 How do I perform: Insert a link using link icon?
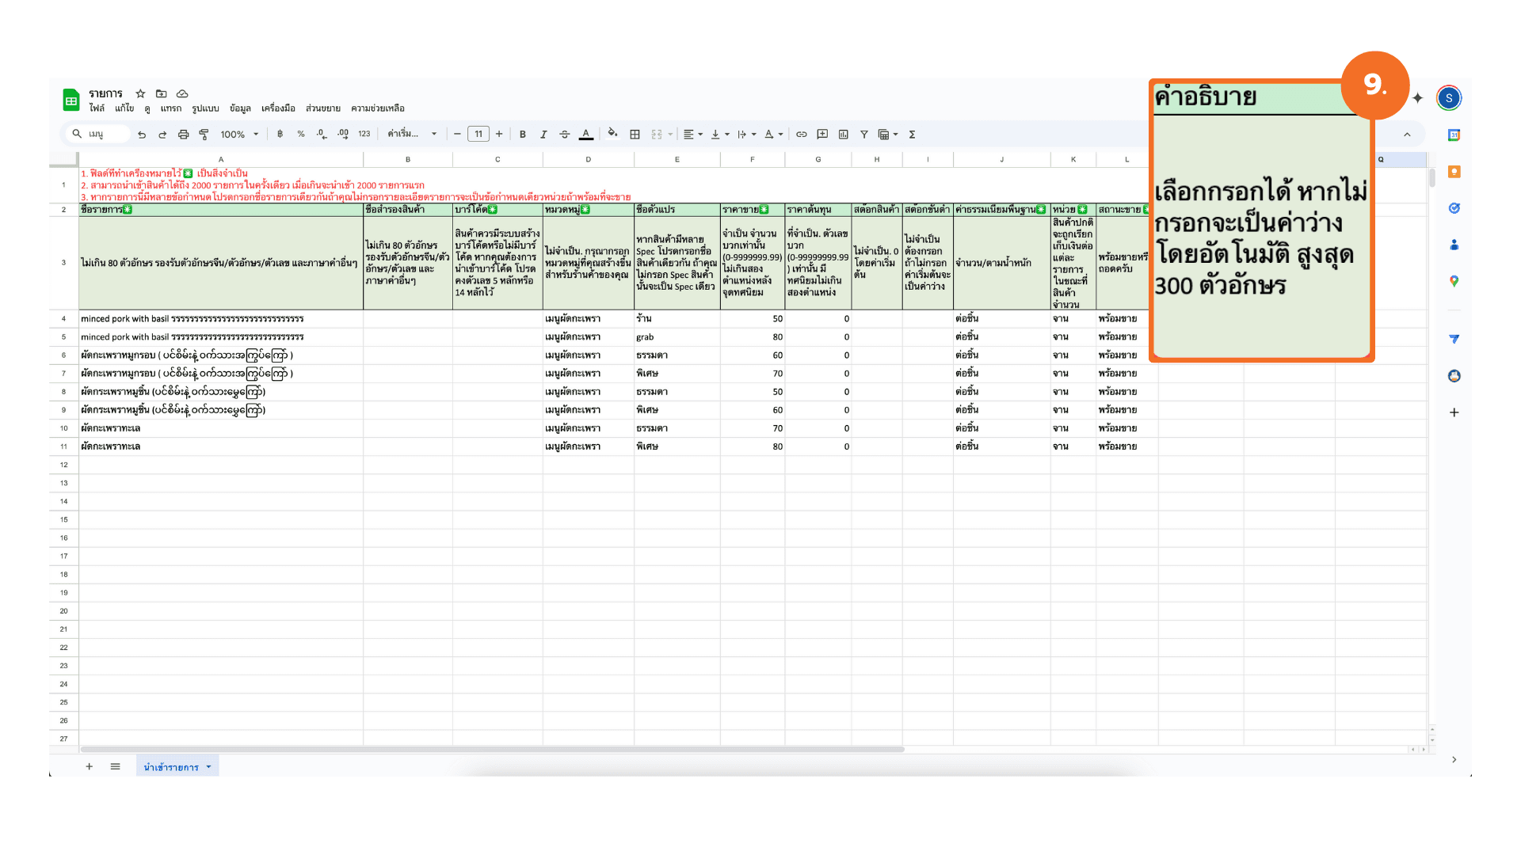[x=802, y=135]
